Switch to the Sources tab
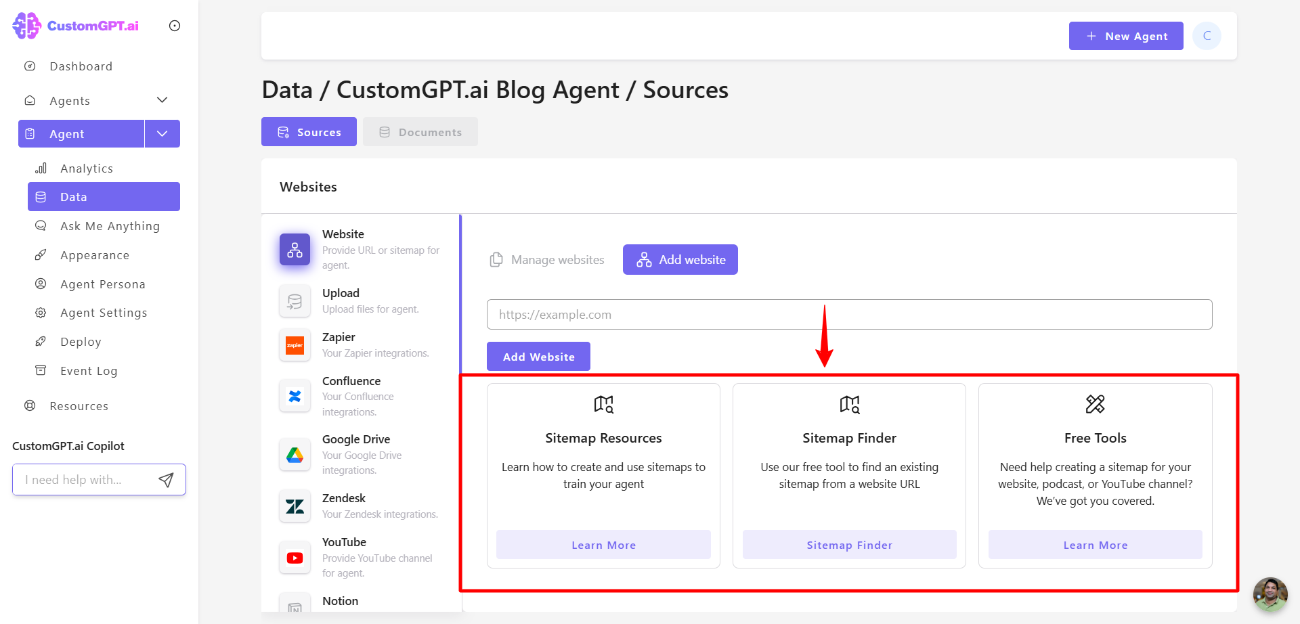Viewport: 1300px width, 624px height. [309, 132]
